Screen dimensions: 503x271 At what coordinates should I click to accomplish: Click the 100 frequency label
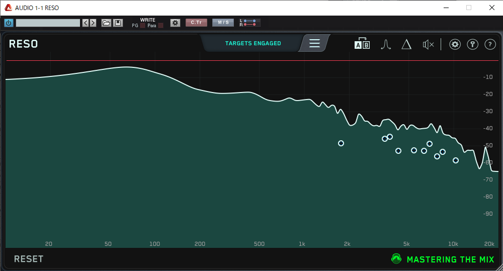154,244
